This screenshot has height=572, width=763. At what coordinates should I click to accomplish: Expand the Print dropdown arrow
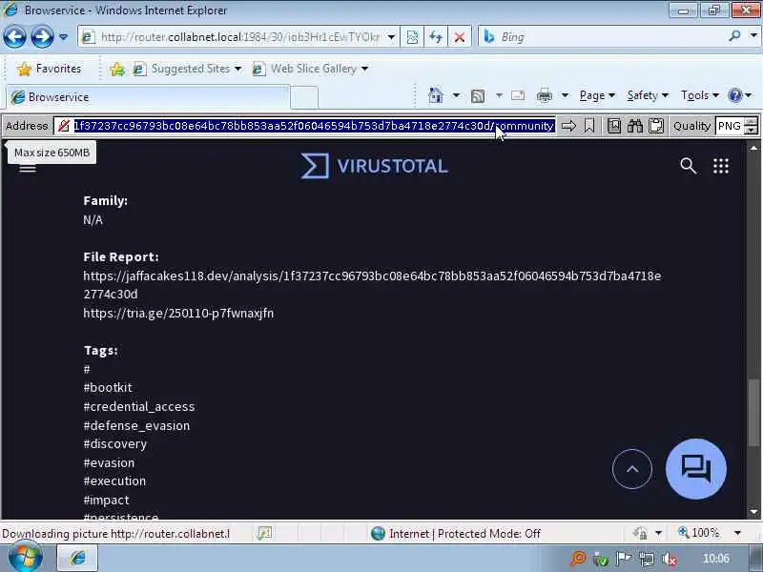565,95
